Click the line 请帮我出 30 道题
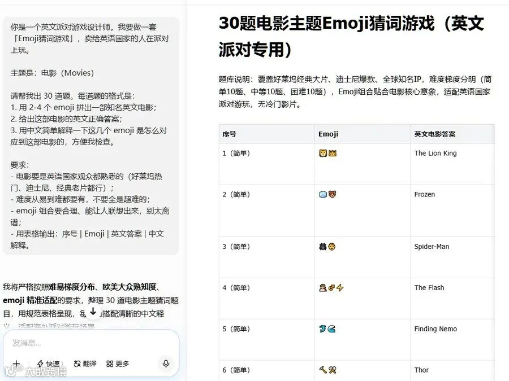The height and width of the screenshot is (381, 509). click(73, 96)
